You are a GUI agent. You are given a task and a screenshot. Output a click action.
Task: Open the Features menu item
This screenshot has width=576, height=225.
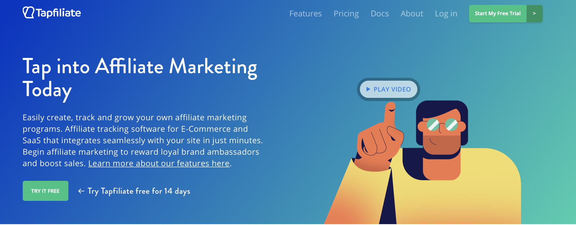click(305, 13)
